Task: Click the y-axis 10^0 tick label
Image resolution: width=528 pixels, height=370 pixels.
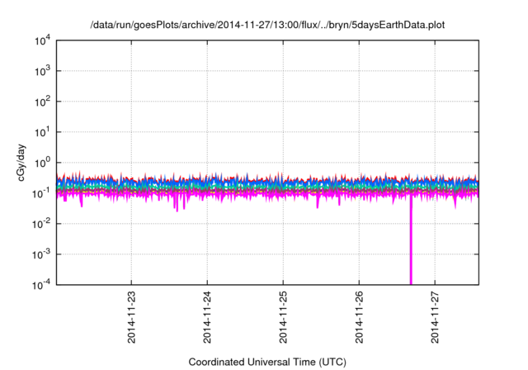Action: click(43, 163)
